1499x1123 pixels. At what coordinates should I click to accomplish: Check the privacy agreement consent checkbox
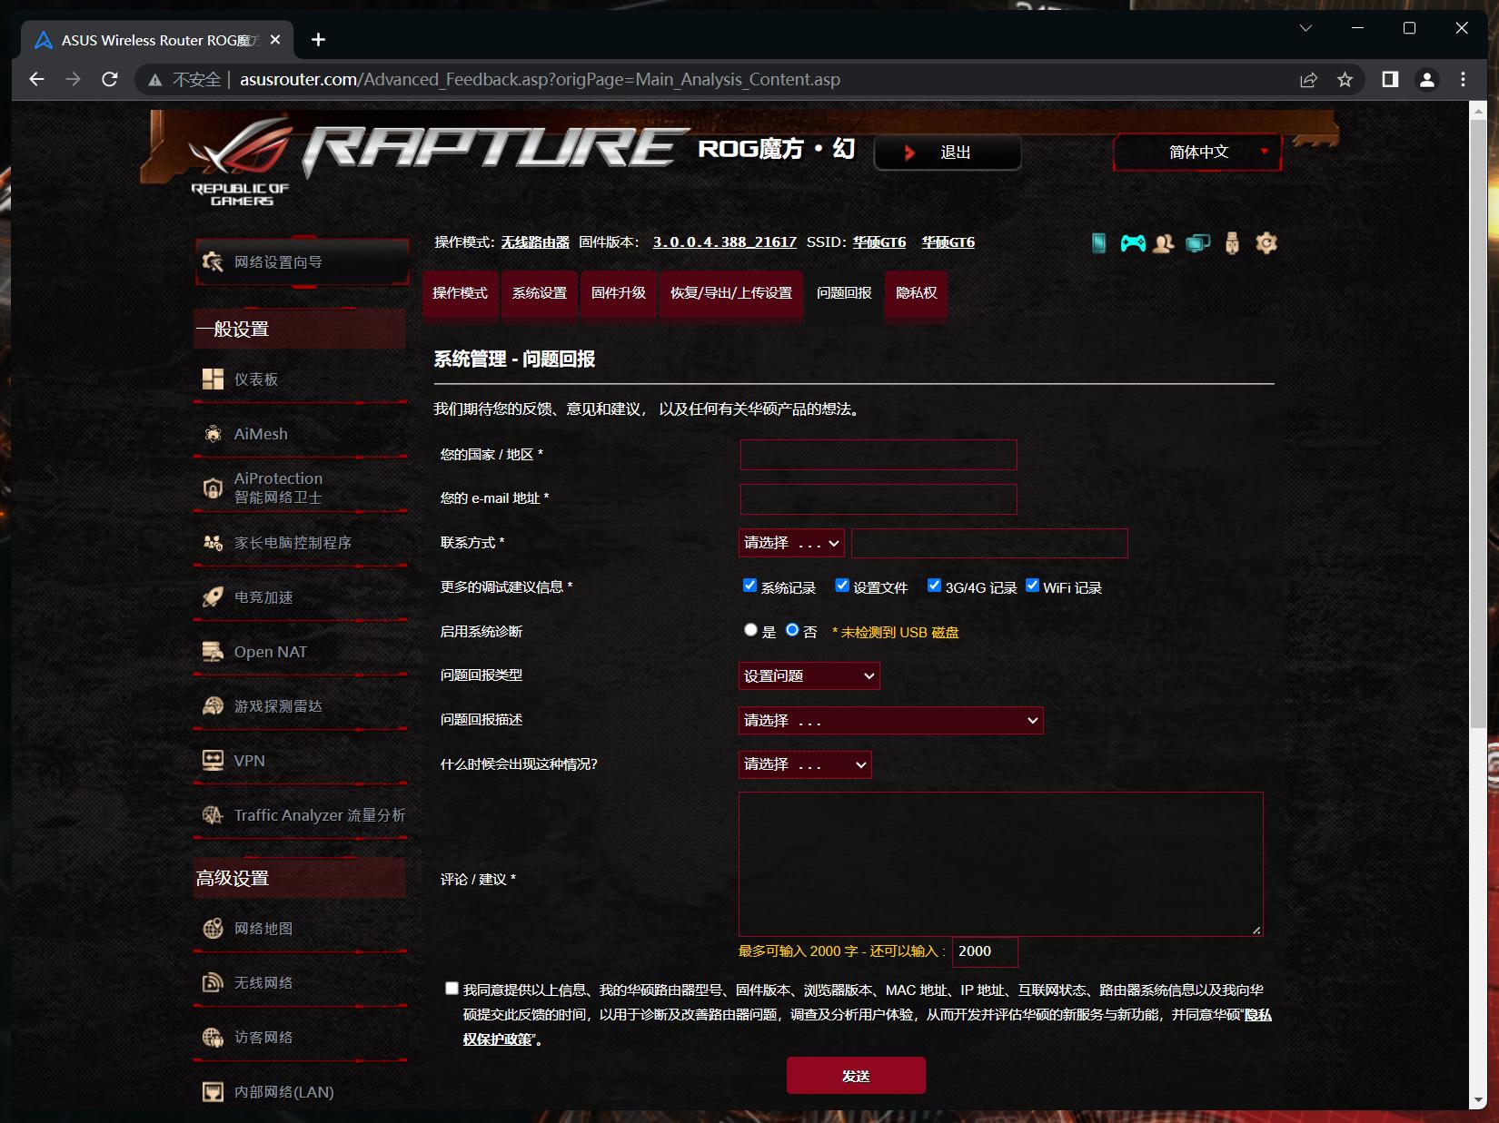click(452, 989)
